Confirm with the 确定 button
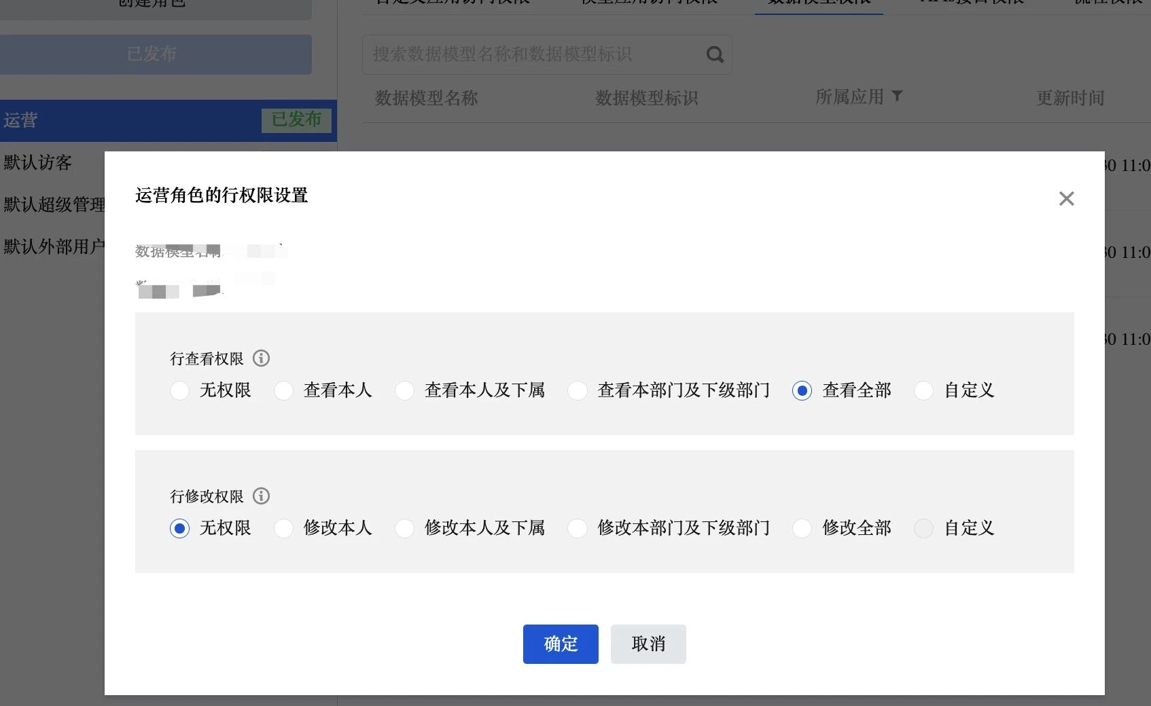Image resolution: width=1151 pixels, height=706 pixels. point(561,644)
